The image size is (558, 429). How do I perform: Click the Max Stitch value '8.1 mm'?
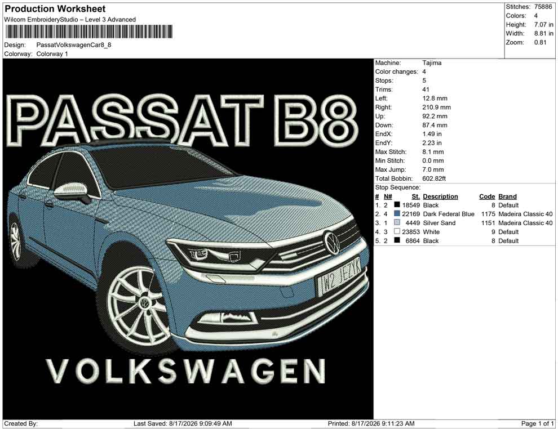(x=433, y=152)
